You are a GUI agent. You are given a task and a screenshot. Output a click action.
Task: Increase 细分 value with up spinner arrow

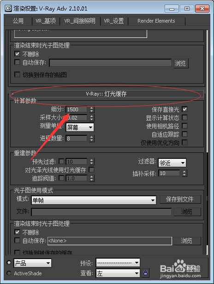pyautogui.click(x=91, y=108)
